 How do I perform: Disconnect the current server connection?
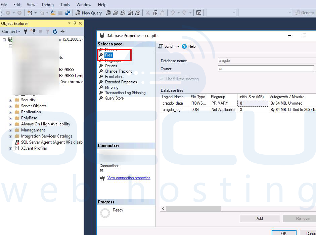tap(33, 31)
